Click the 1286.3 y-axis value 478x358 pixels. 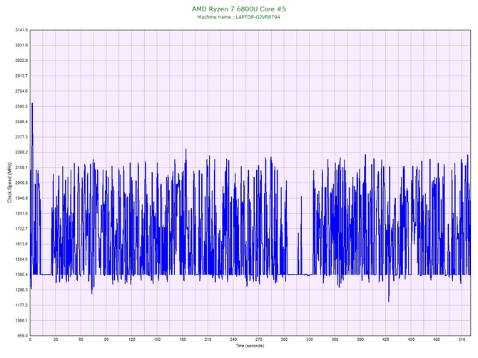(x=21, y=290)
